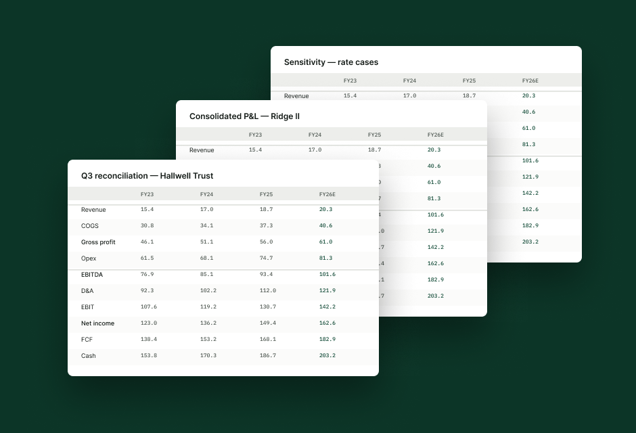Select Q3 reconciliation Revenue FY23 value 15.4
Image resolution: width=636 pixels, height=433 pixels.
147,209
